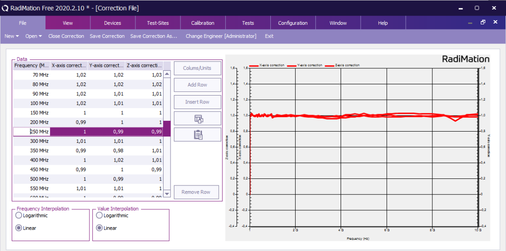Viewport: 506px width, 251px height.
Task: Select Linear value interpolation
Action: pos(107,228)
